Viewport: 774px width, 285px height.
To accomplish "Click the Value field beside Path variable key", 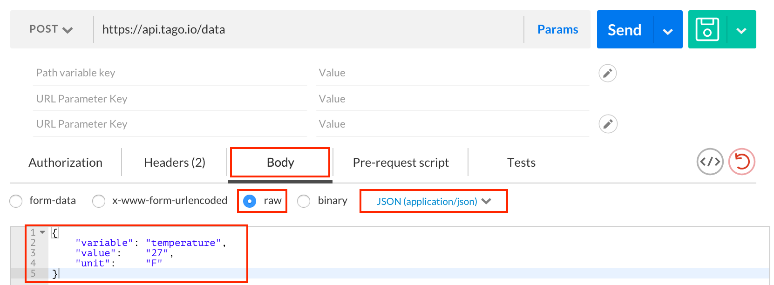I will tap(453, 73).
